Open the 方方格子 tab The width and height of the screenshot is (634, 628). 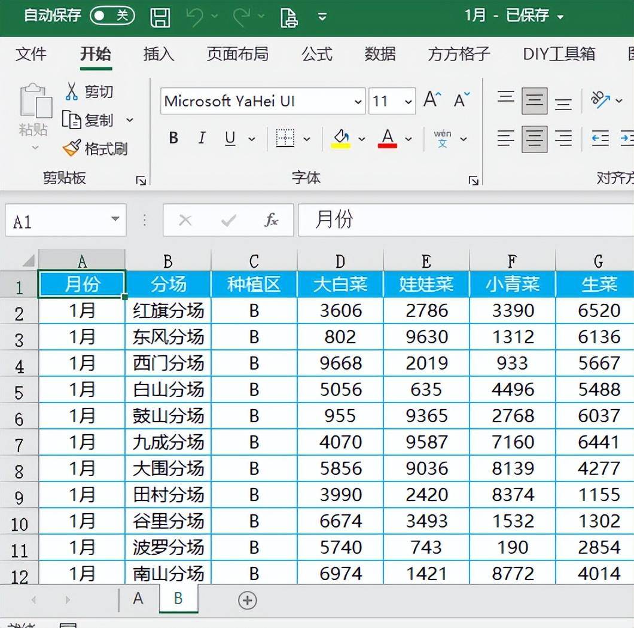coord(459,54)
